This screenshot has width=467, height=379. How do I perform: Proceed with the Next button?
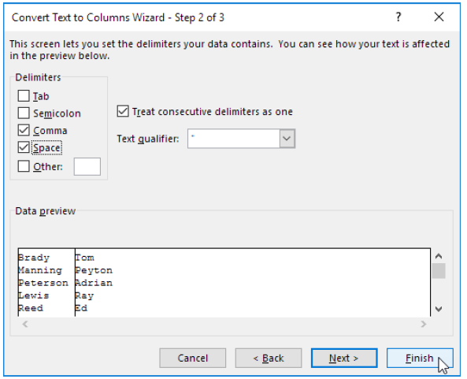click(344, 358)
